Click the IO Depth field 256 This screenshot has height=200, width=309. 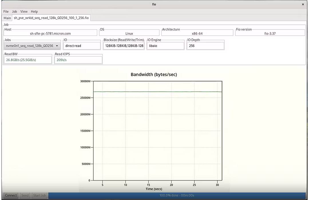(x=205, y=46)
